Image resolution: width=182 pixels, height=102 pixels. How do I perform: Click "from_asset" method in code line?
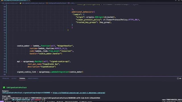54,51
